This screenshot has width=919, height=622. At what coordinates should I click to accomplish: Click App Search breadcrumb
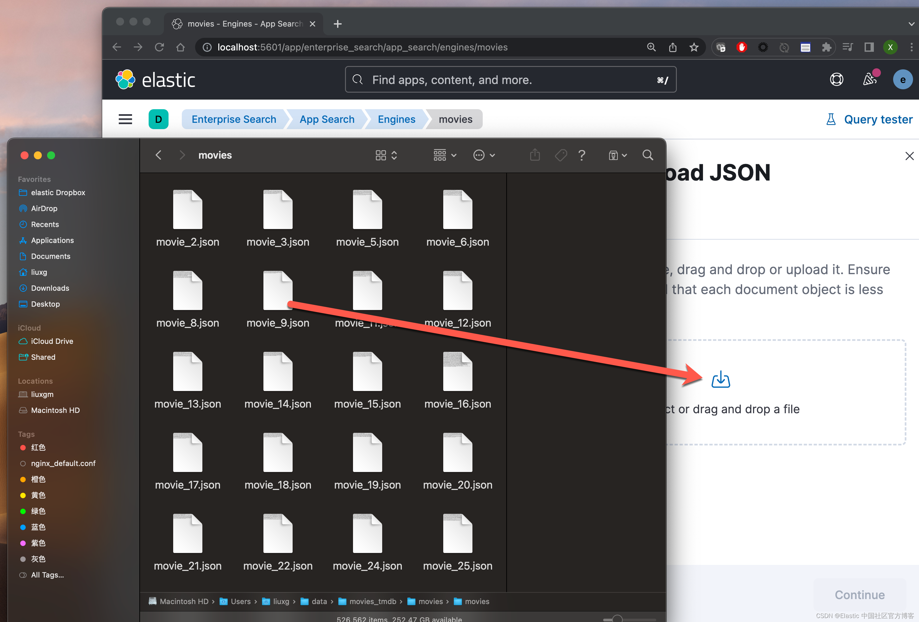[x=327, y=119]
